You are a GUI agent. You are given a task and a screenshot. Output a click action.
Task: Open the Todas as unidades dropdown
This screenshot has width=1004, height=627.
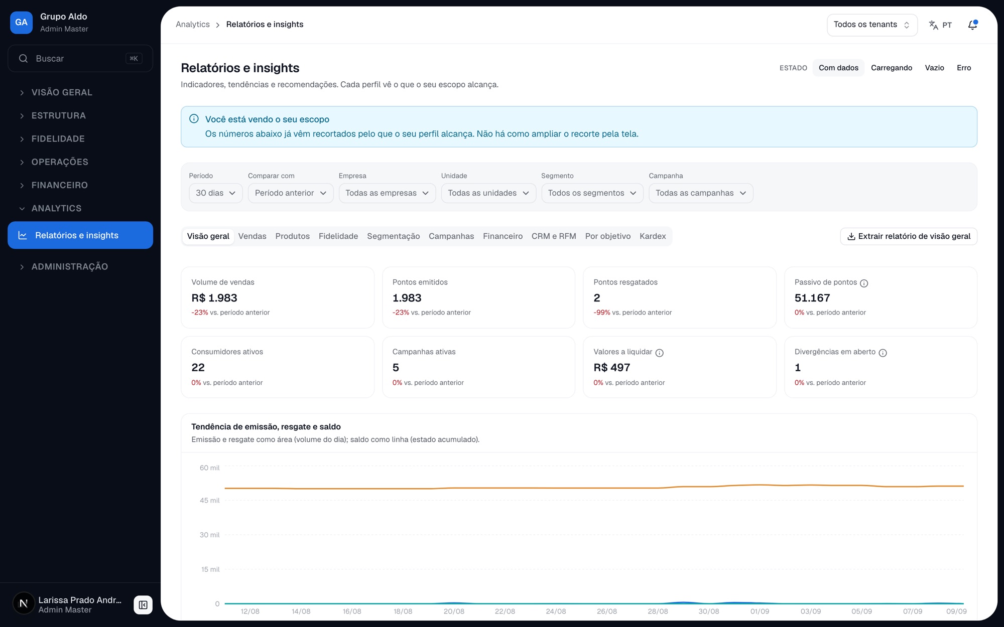click(488, 193)
